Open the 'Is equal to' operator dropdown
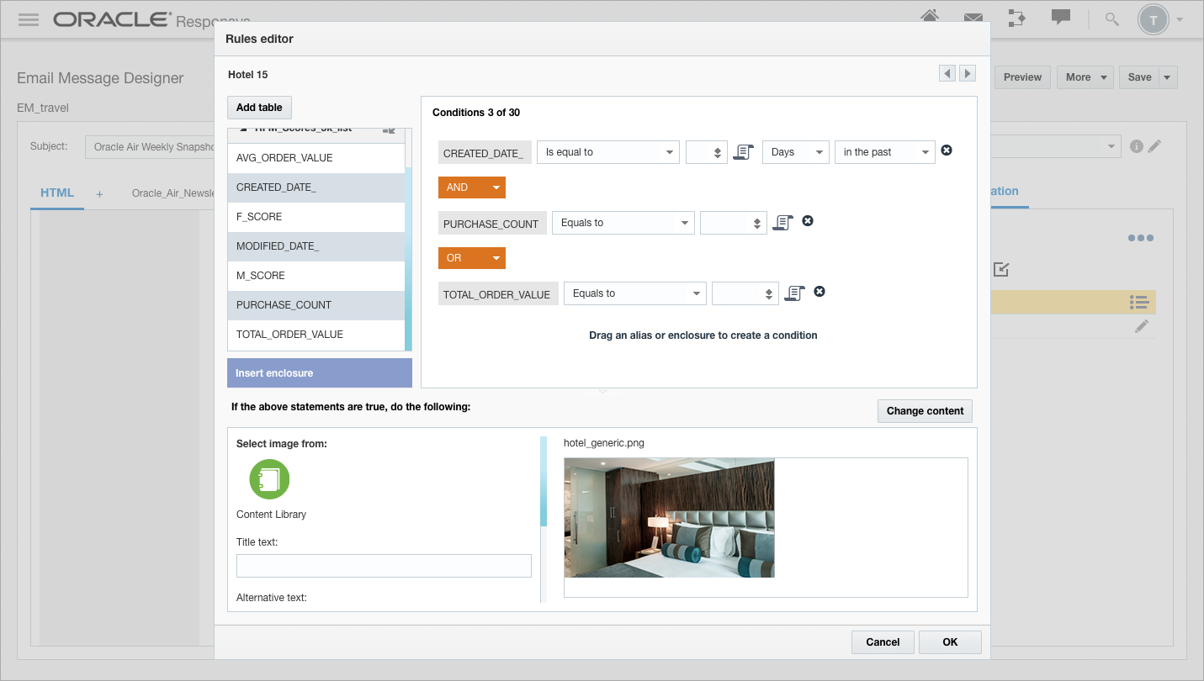The height and width of the screenshot is (681, 1204). [x=607, y=152]
